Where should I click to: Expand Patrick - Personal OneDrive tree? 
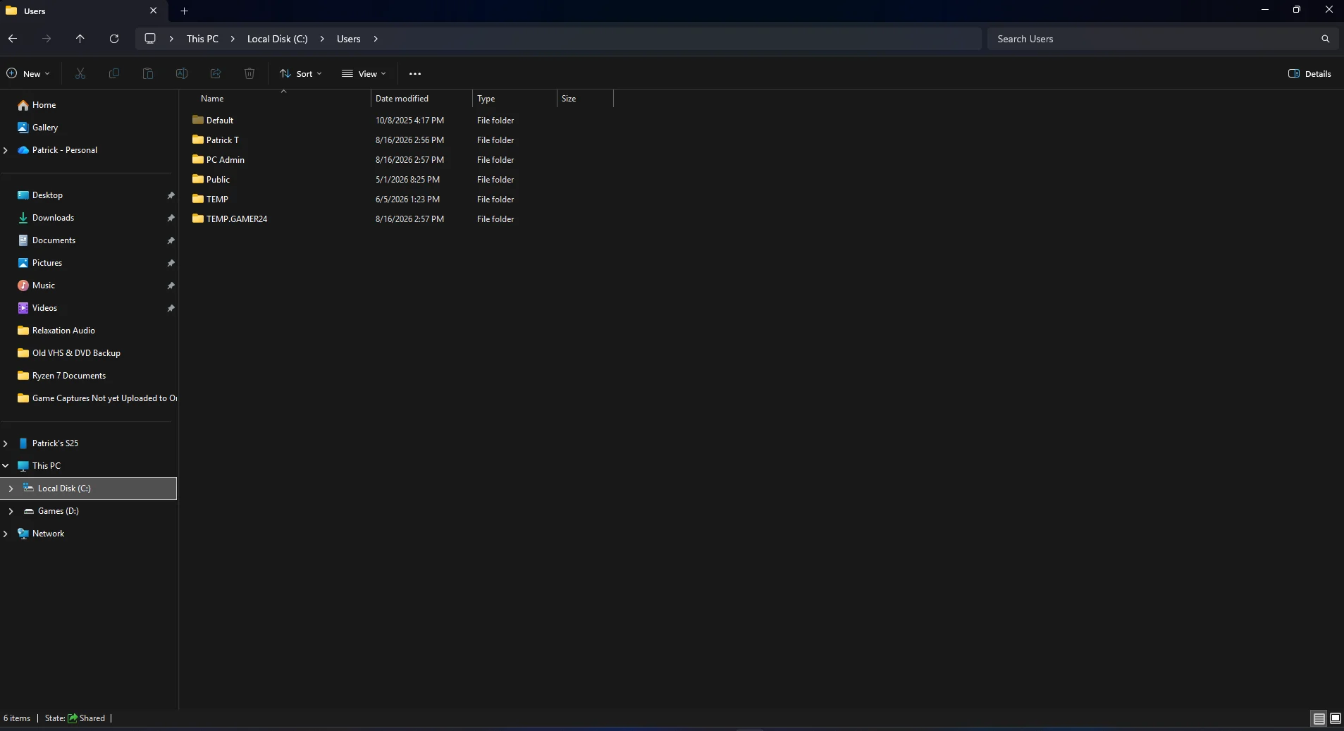coord(6,150)
